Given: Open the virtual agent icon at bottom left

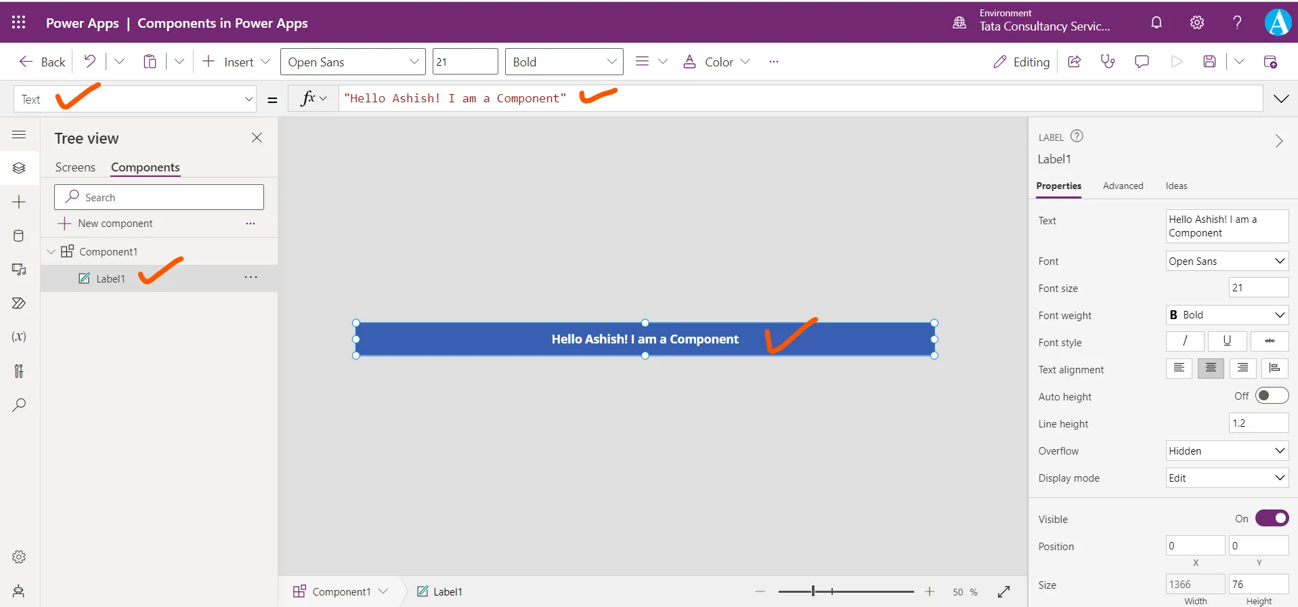Looking at the screenshot, I should coord(19,591).
